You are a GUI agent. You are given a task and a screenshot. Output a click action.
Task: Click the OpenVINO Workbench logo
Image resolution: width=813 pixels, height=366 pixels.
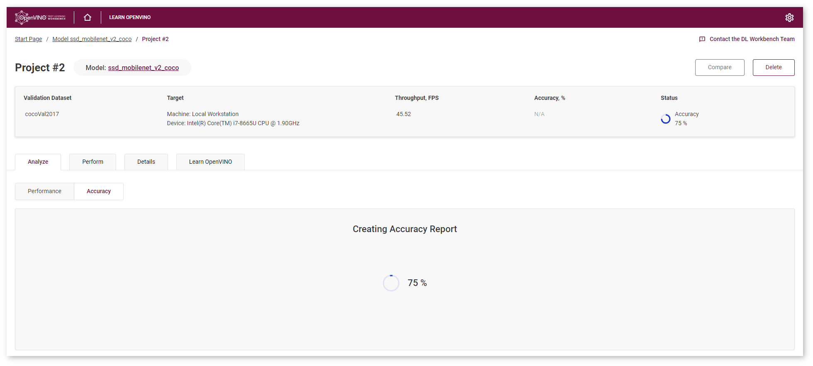click(40, 17)
